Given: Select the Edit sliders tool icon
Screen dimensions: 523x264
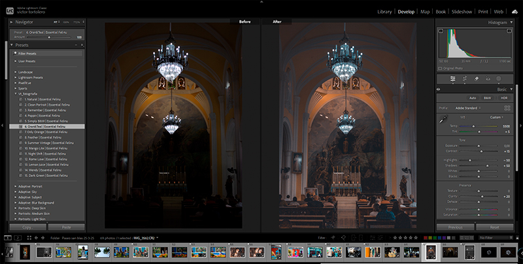Looking at the screenshot, I should pyautogui.click(x=452, y=78).
